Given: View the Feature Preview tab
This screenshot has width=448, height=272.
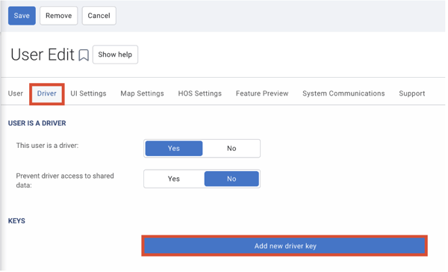Looking at the screenshot, I should tap(262, 93).
